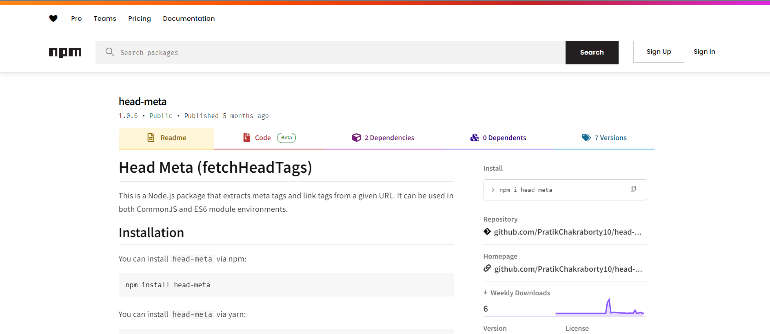770x334 pixels.
Task: Click the Head Meta (fetchHeadTags) heading
Action: 215,167
